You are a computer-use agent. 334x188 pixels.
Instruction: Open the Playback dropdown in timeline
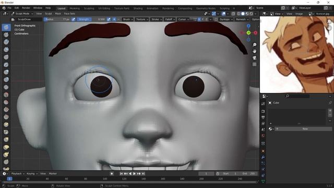click(18, 173)
